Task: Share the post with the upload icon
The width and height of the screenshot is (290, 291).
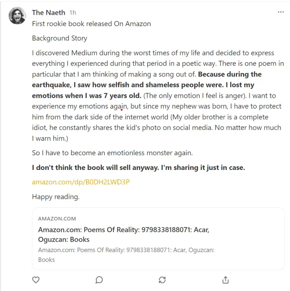Action: coord(225,280)
